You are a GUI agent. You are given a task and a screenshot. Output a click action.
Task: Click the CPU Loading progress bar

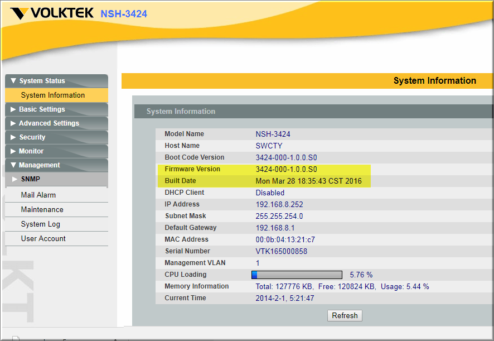[297, 275]
